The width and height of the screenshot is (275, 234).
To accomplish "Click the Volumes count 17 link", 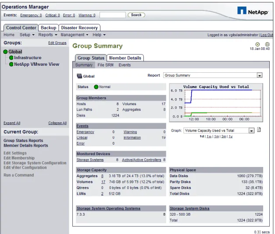I will 103,182.
